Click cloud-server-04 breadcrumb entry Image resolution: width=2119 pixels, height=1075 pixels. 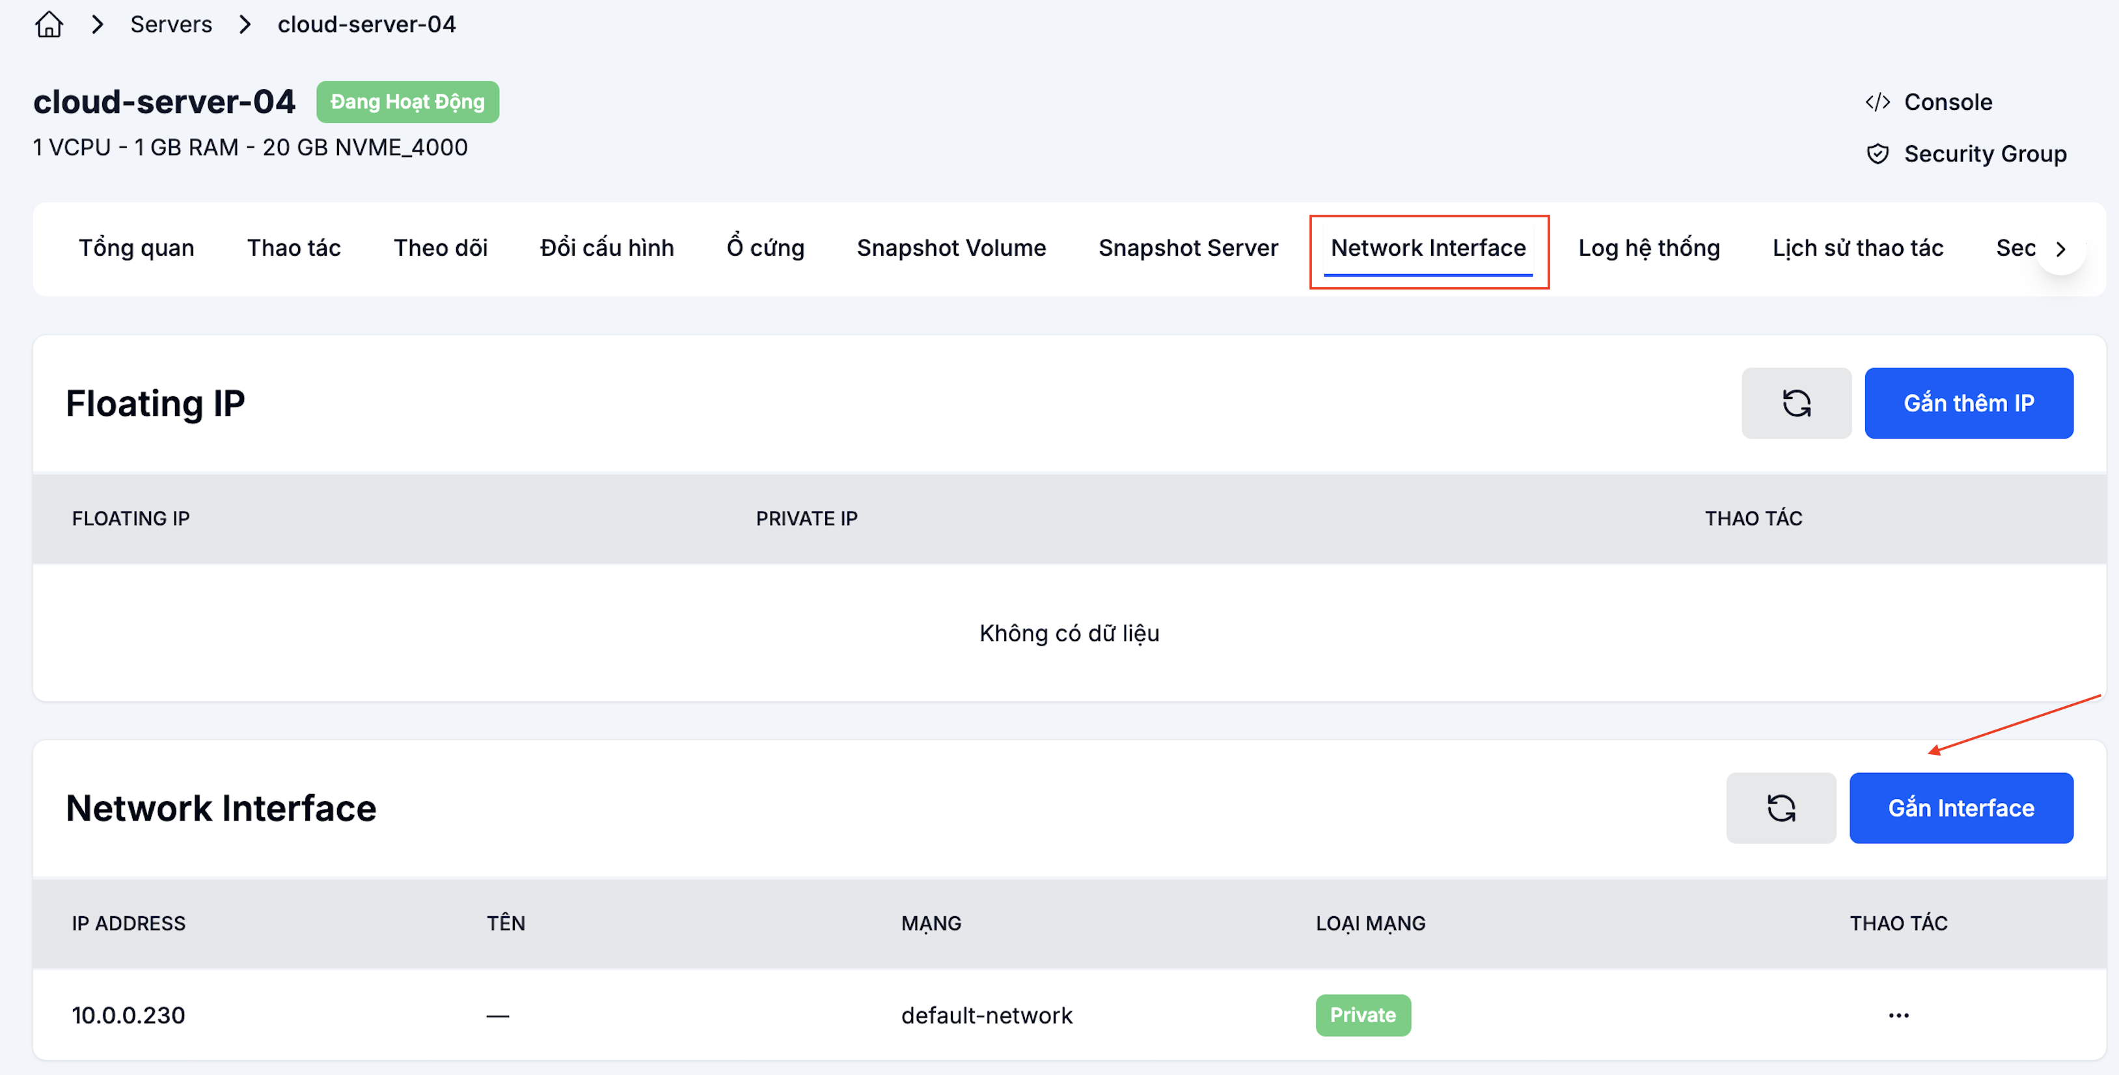pos(366,25)
